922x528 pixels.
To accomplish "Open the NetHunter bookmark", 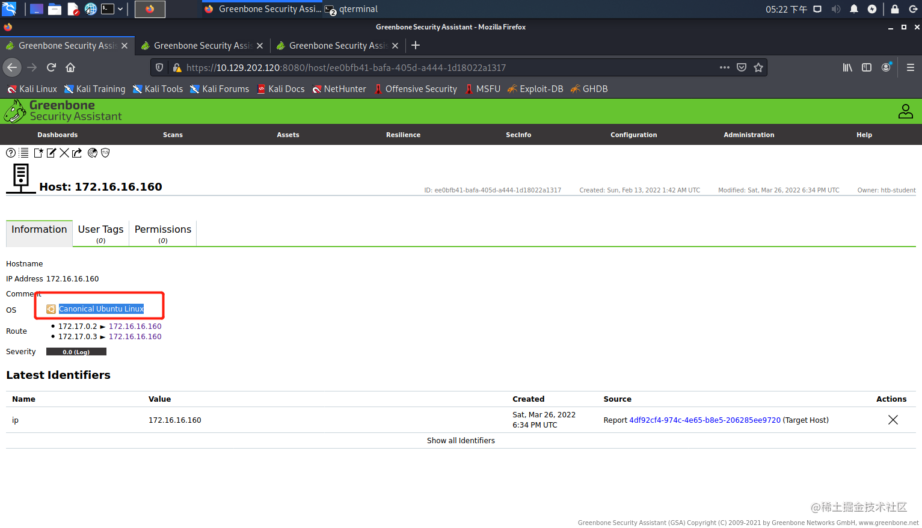I will [339, 89].
